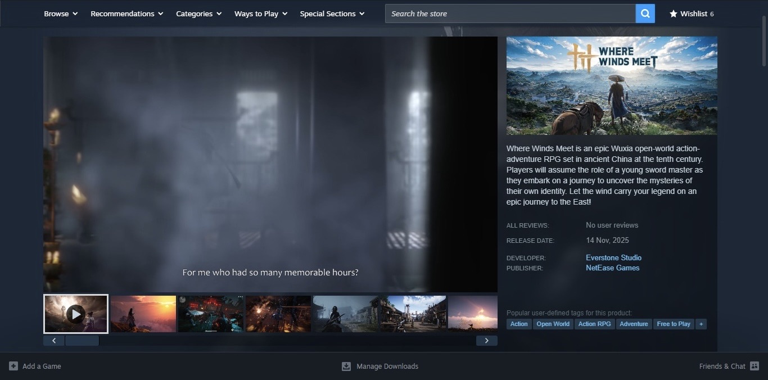Open Everstone Studio developer link
Viewport: 768px width, 380px height.
pos(613,257)
